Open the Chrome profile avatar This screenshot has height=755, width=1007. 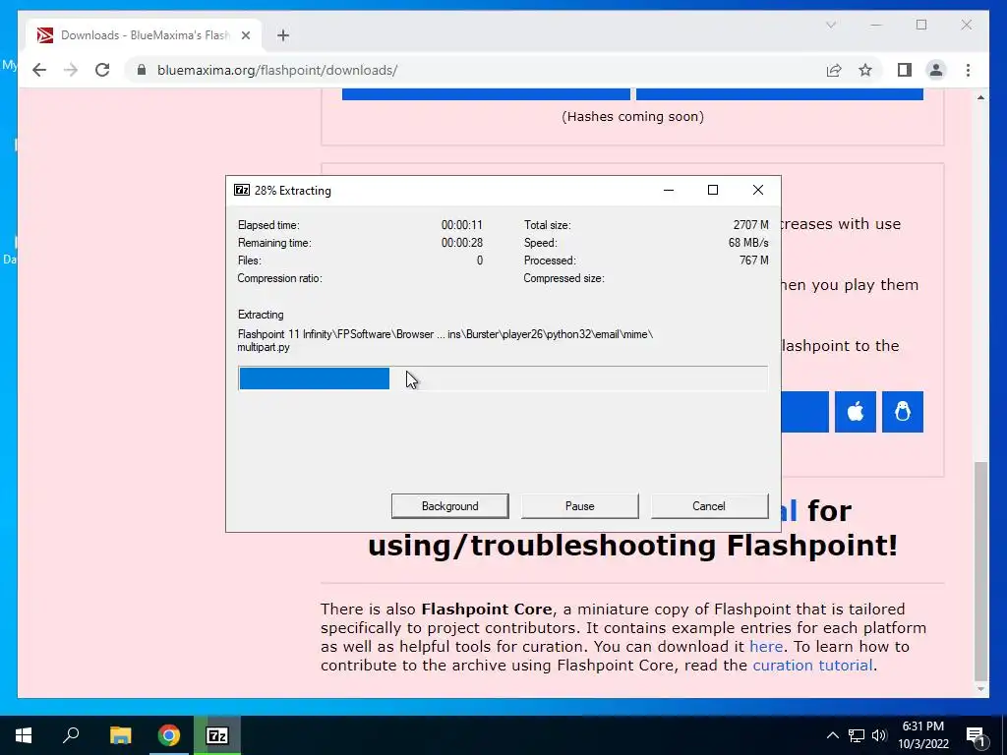click(936, 70)
